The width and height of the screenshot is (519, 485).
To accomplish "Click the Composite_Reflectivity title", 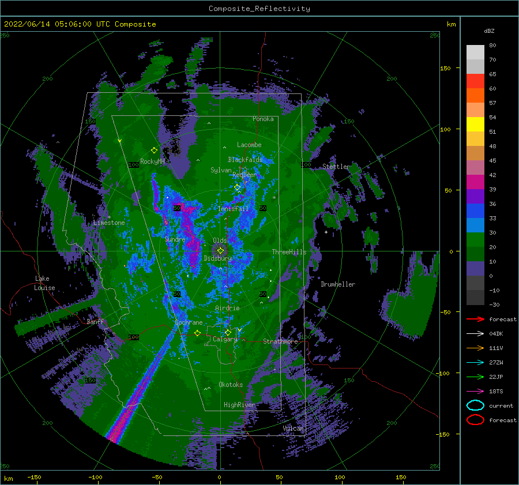I will coord(259,9).
